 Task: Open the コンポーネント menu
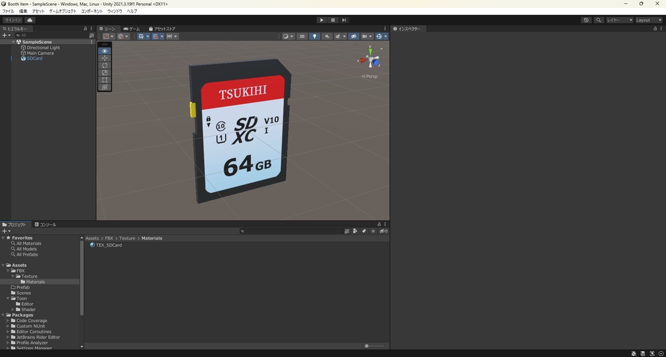tap(92, 12)
